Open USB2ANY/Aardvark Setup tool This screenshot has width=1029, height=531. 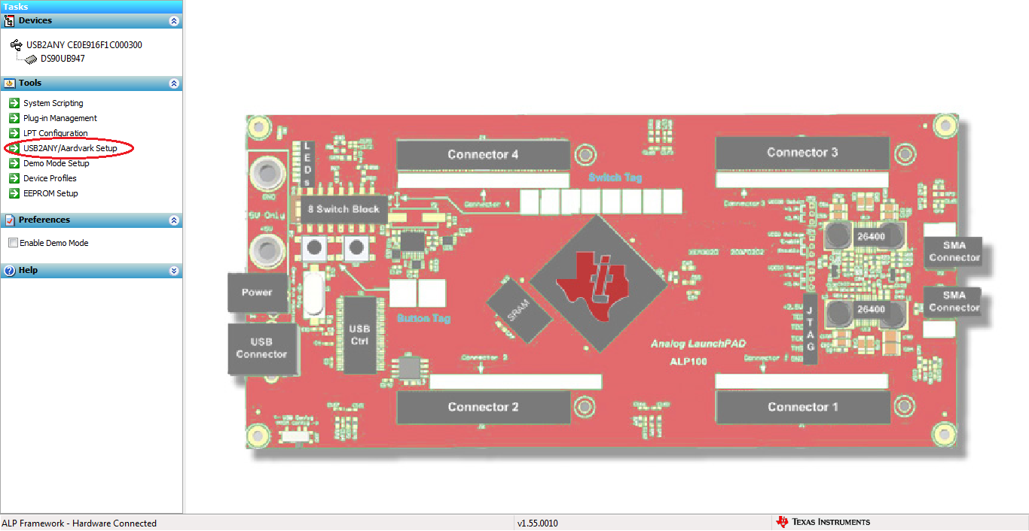point(70,148)
